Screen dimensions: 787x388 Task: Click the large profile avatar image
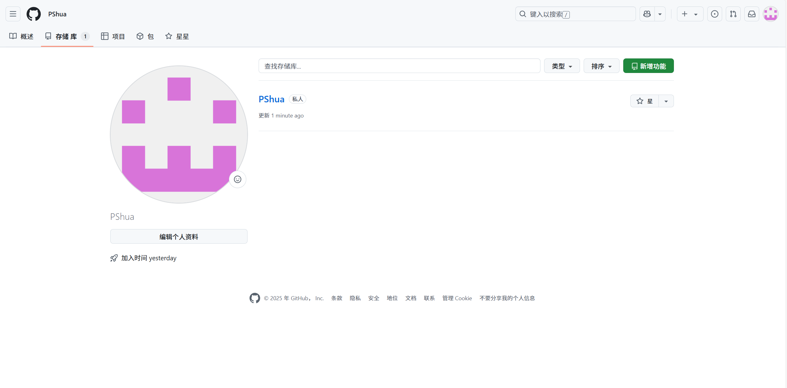(179, 134)
